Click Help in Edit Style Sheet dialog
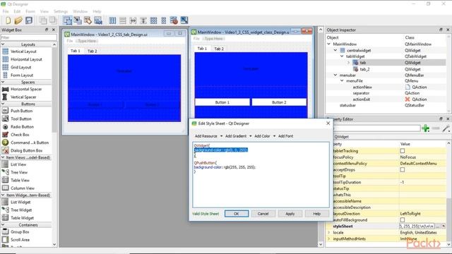Screen dimensions: 452x254 click(317, 214)
